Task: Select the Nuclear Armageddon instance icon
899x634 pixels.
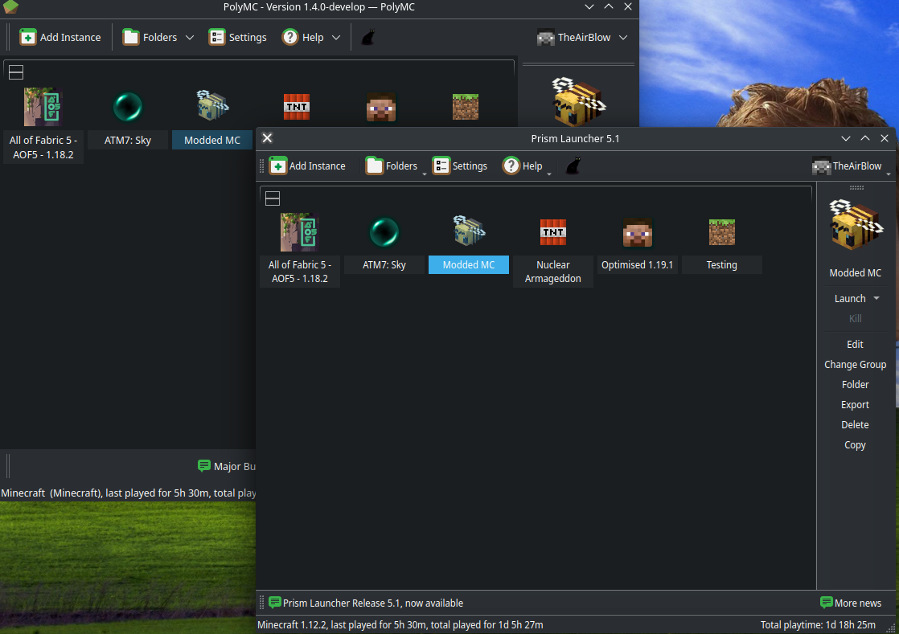Action: pyautogui.click(x=552, y=231)
